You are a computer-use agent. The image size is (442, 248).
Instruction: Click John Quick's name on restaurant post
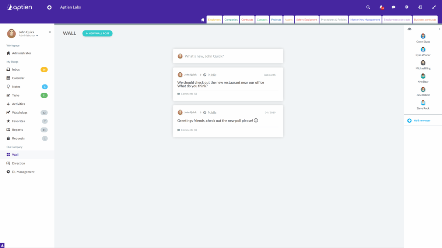tap(190, 75)
